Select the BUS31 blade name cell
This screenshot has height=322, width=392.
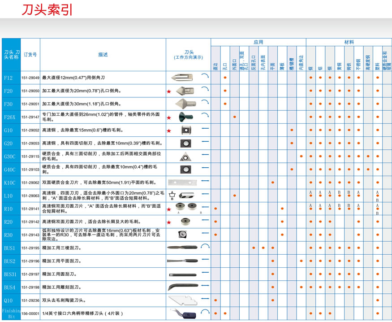(11, 274)
